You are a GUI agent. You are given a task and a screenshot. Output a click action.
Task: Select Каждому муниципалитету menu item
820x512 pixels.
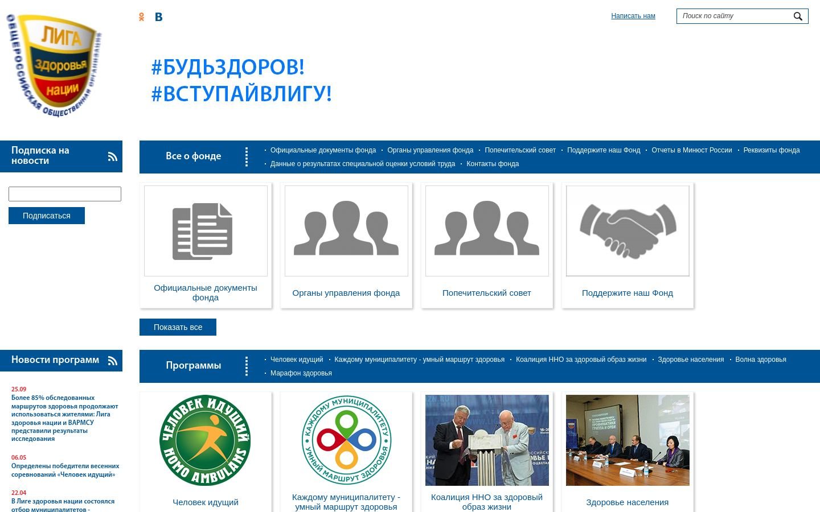point(419,360)
